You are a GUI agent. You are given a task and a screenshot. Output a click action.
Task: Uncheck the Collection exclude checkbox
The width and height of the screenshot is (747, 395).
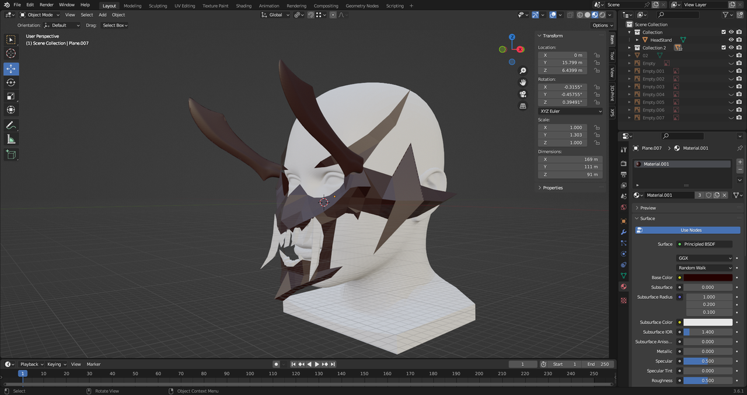pyautogui.click(x=724, y=32)
